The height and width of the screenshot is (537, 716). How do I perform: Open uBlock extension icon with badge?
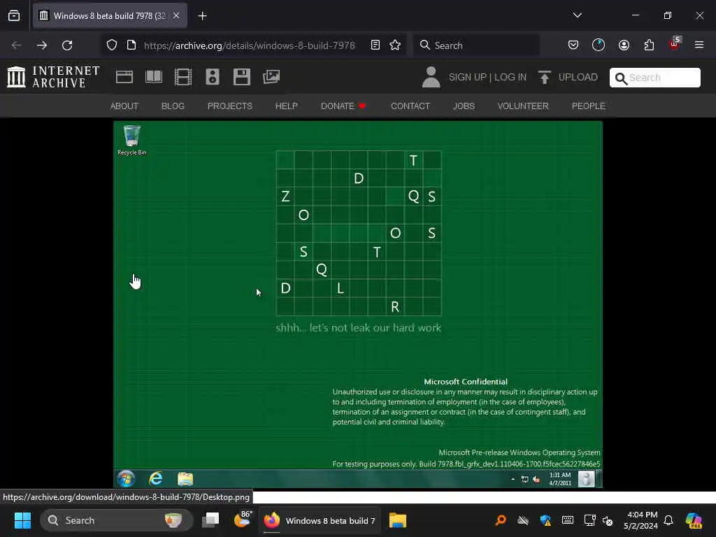point(675,44)
